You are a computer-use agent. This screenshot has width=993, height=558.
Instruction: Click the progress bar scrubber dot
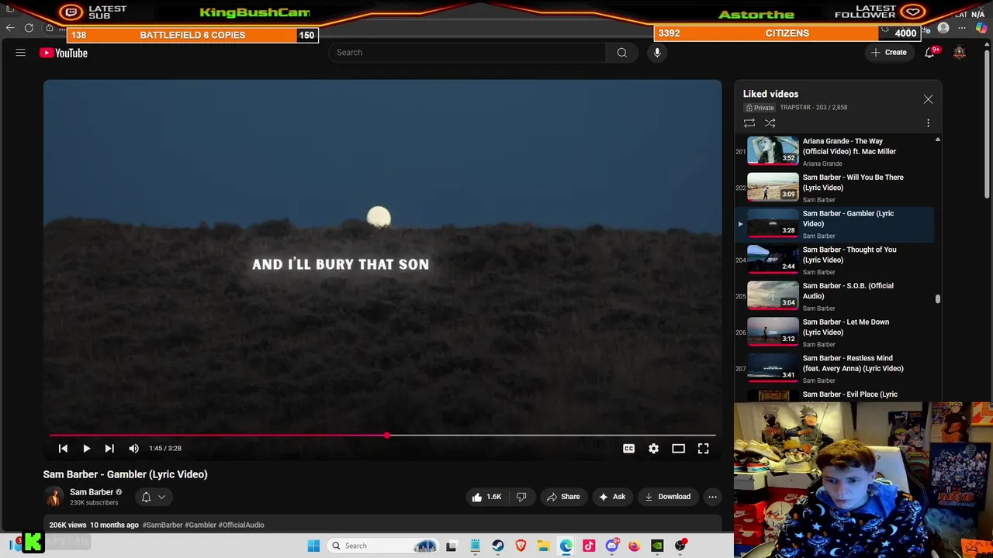[386, 436]
